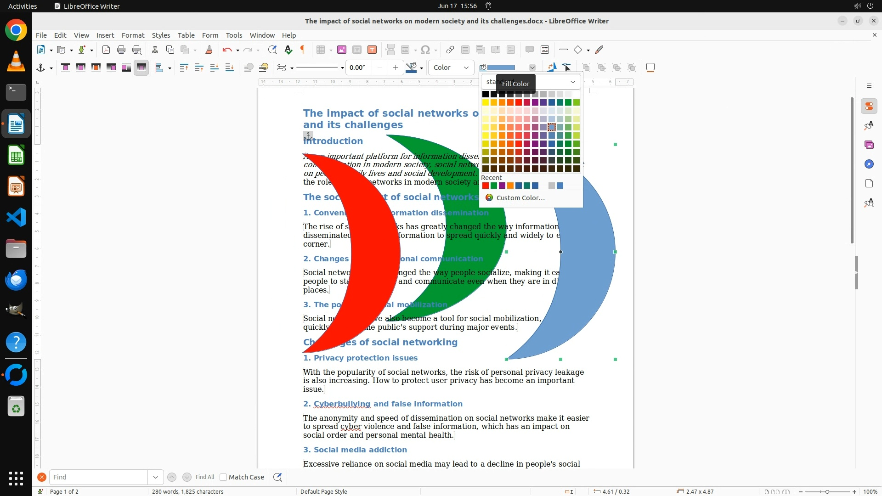Click Clone Formatting paintbrush icon

pos(209,50)
